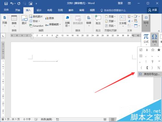Switch to the 设计 tab
The width and height of the screenshot is (162, 122).
[x=39, y=10]
